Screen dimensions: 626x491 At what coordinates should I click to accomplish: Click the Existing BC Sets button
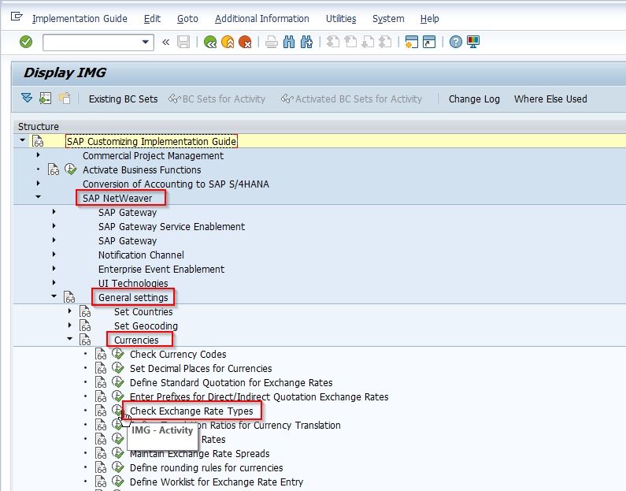click(x=123, y=99)
